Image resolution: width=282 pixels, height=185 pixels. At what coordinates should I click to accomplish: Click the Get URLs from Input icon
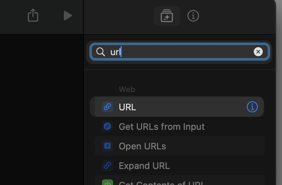pyautogui.click(x=107, y=126)
